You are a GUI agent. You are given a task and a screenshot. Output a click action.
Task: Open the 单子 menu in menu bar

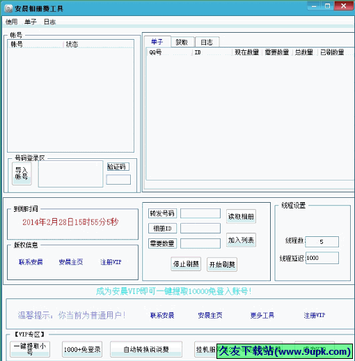(31, 22)
